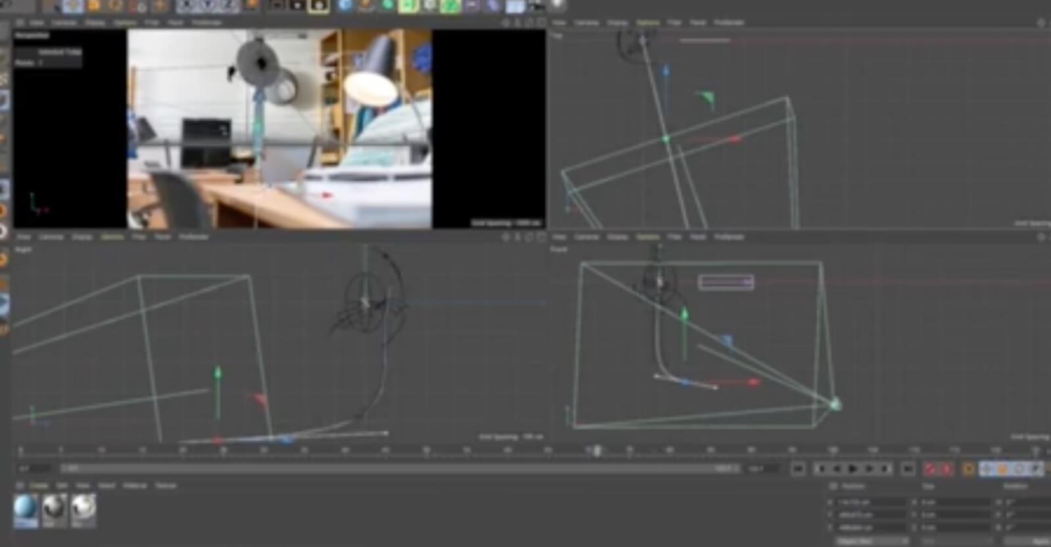Screen dimensions: 1051x547
Task: Open Cameras menu in Perspective viewport
Action: coord(64,22)
